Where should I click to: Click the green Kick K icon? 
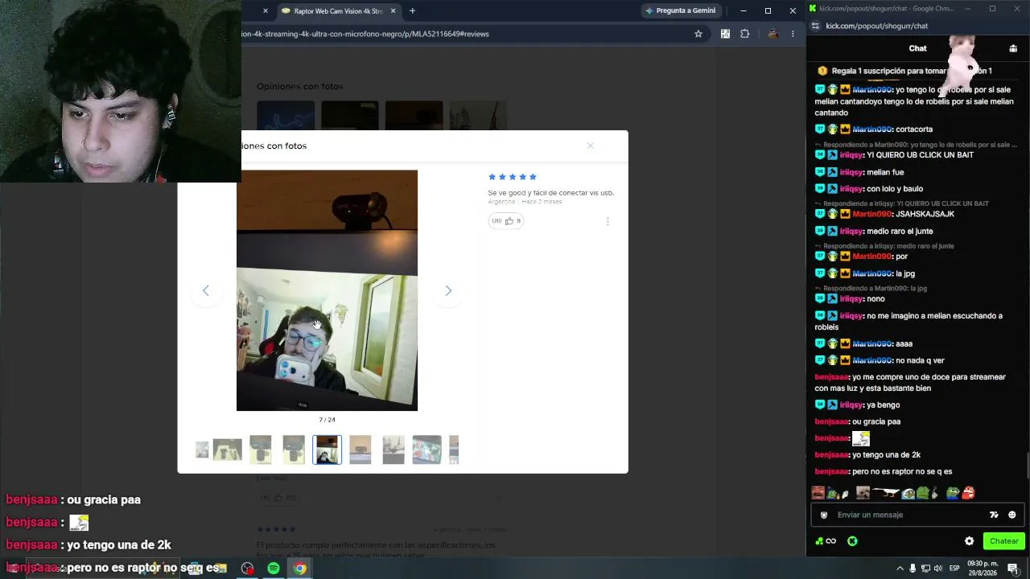coord(852,541)
